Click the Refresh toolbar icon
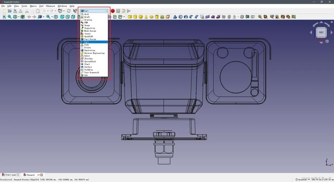 [68, 11]
